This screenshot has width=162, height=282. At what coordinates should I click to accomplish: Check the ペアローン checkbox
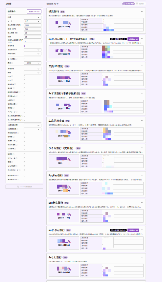point(25,112)
